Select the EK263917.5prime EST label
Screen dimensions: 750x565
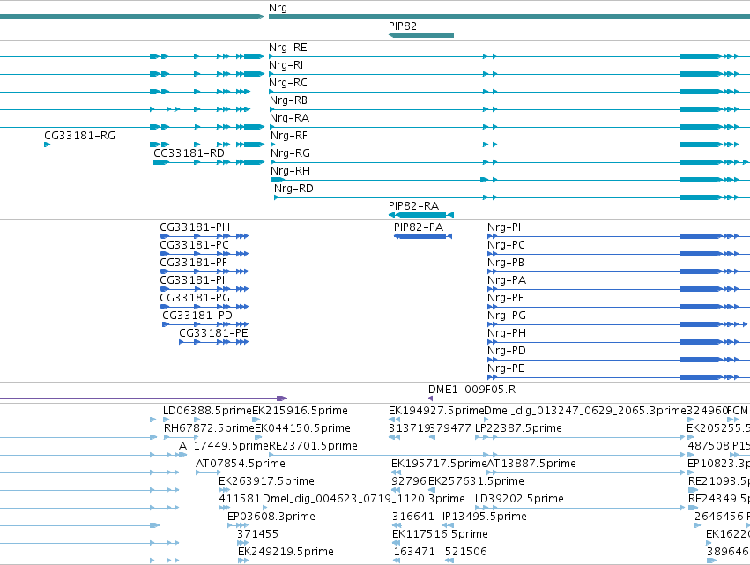tap(266, 481)
